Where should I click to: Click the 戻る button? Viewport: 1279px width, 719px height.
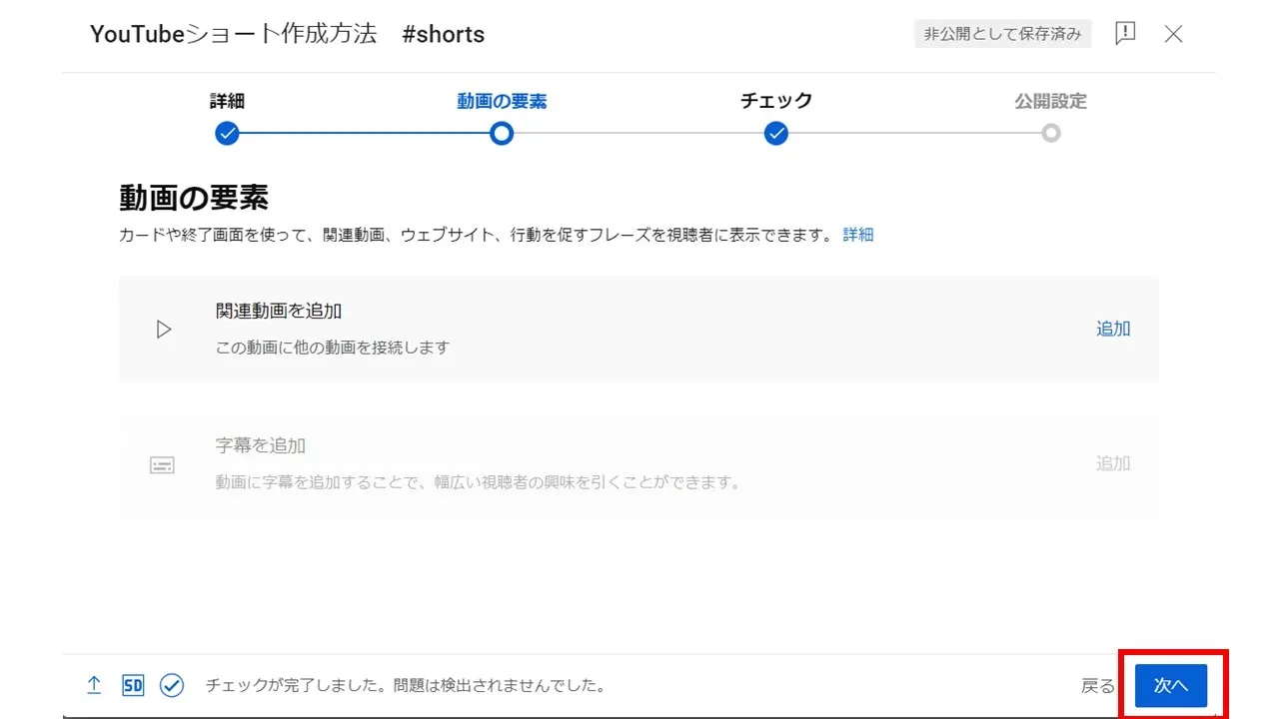tap(1097, 686)
